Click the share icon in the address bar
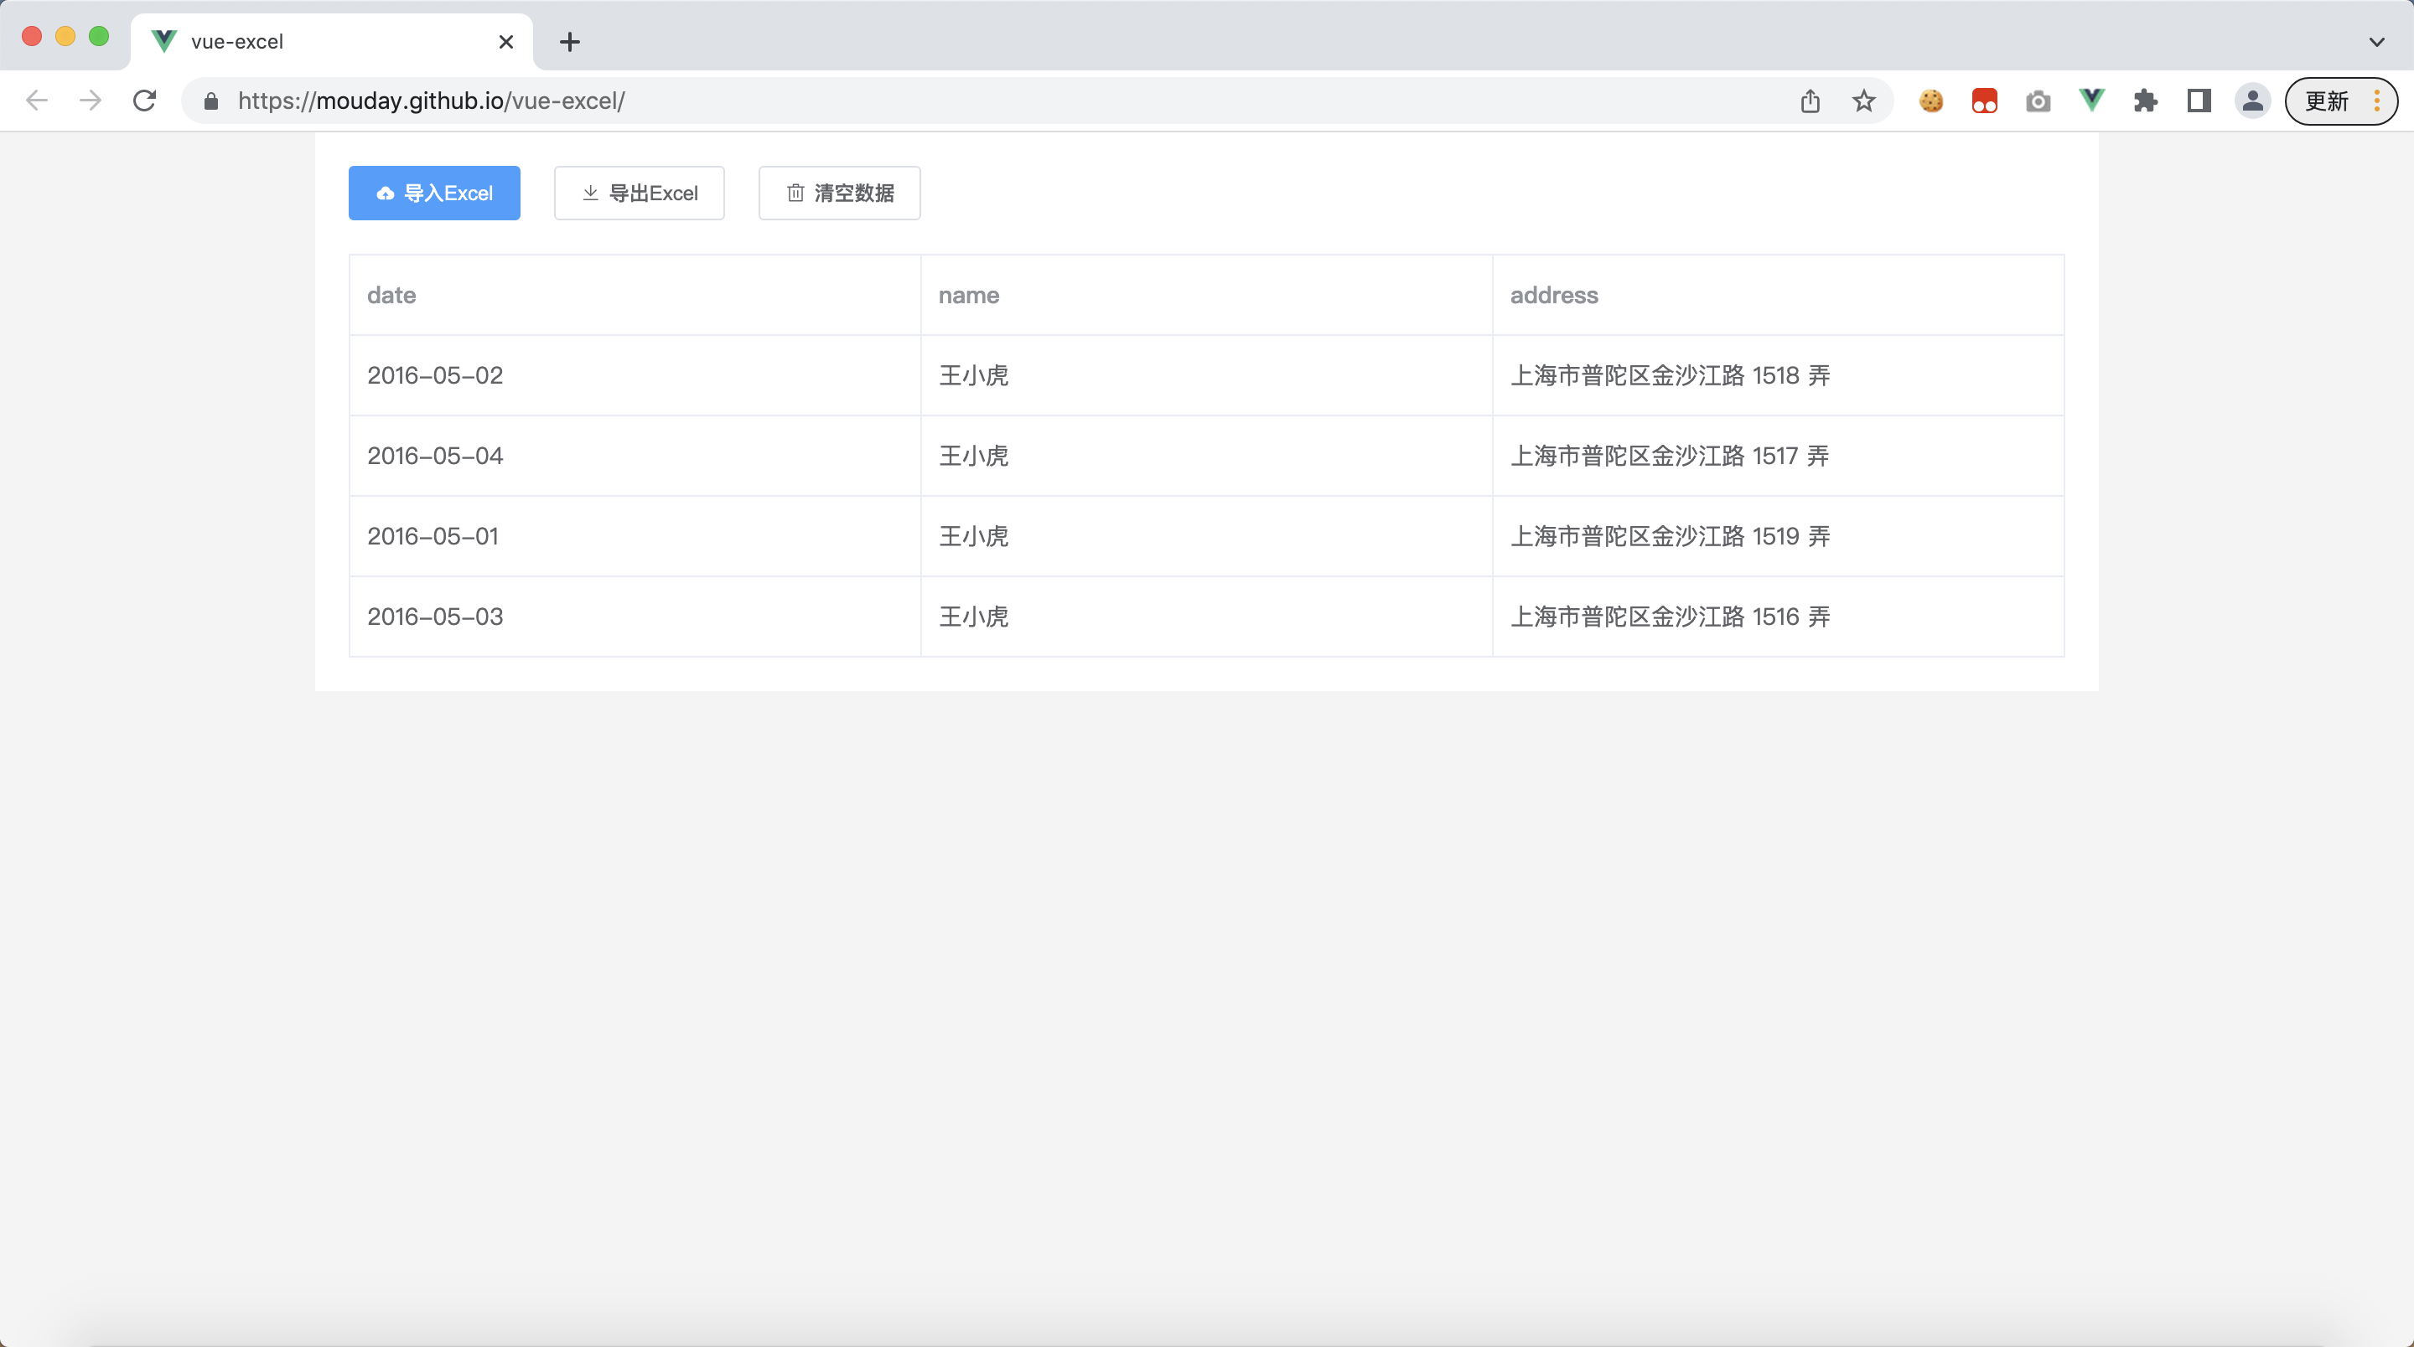The height and width of the screenshot is (1347, 2414). click(x=1810, y=101)
